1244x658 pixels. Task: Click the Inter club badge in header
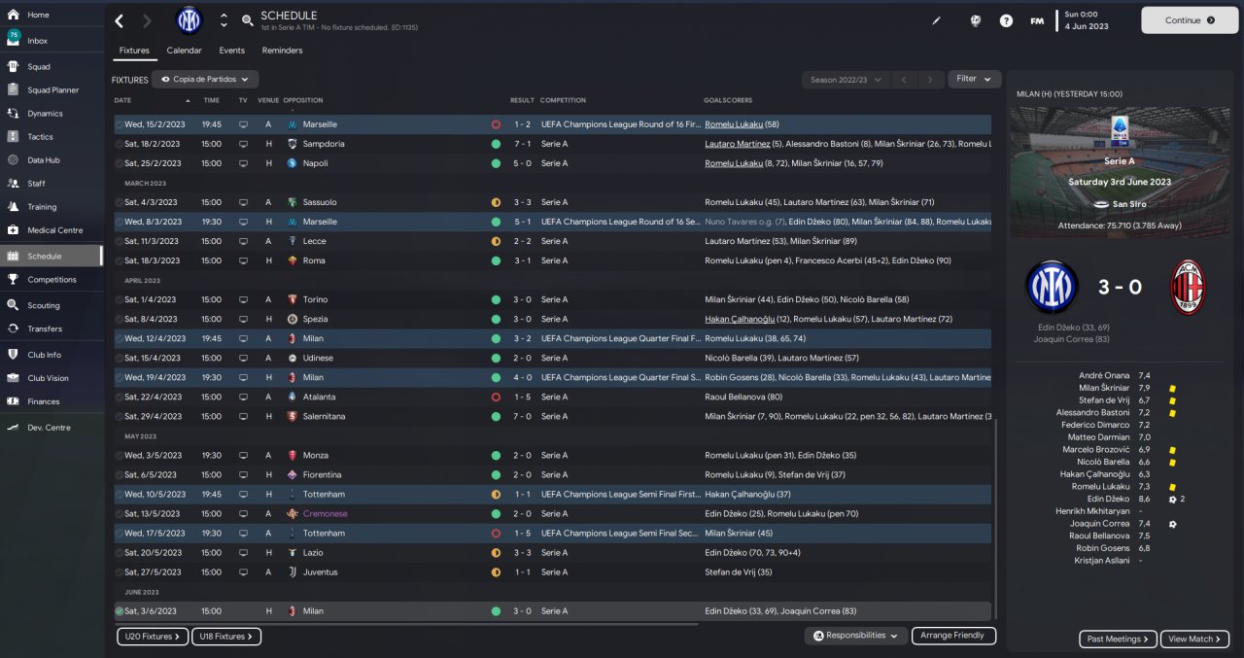(x=189, y=20)
